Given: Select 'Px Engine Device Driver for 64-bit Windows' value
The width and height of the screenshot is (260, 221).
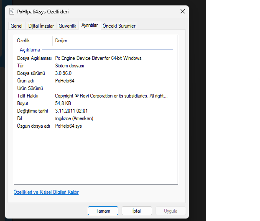Looking at the screenshot, I should (x=98, y=58).
